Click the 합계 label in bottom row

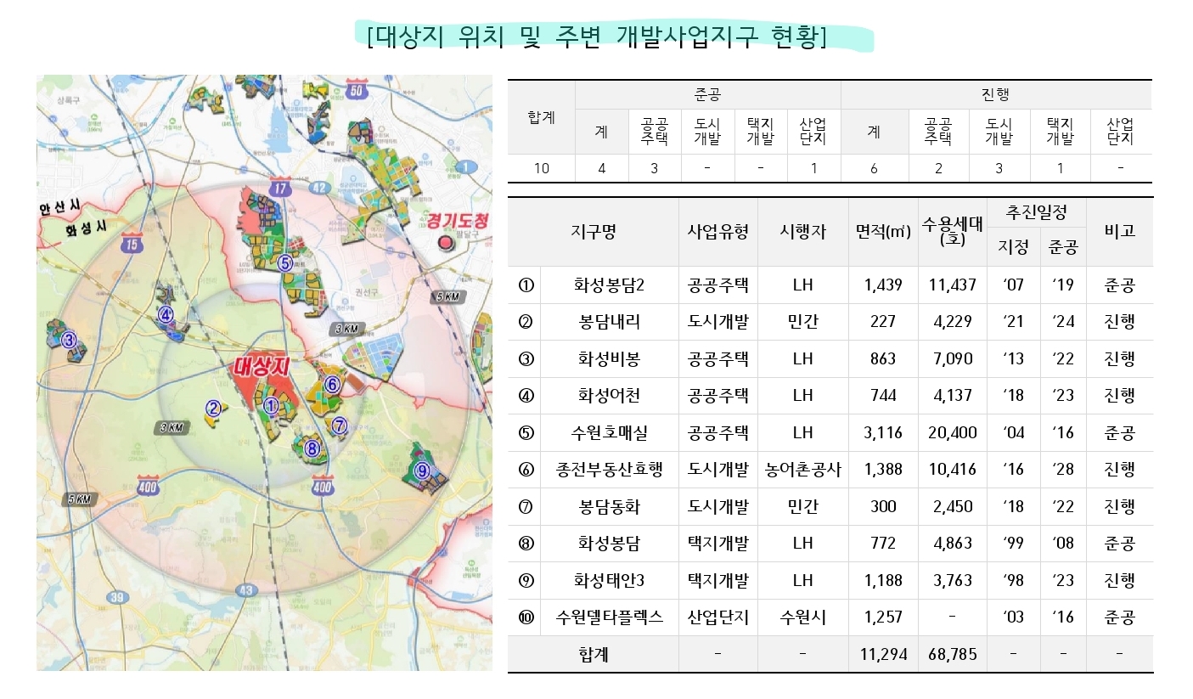(x=593, y=655)
